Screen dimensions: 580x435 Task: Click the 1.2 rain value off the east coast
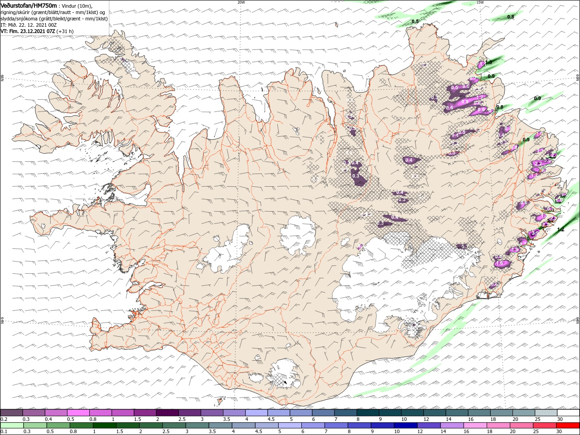click(x=560, y=230)
